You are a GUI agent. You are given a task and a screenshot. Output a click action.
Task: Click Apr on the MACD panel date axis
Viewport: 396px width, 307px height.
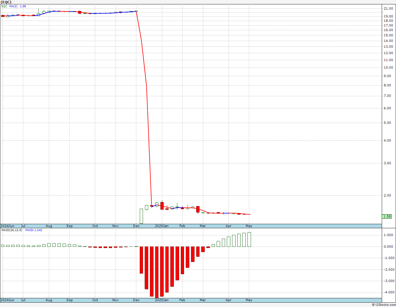tap(229, 300)
